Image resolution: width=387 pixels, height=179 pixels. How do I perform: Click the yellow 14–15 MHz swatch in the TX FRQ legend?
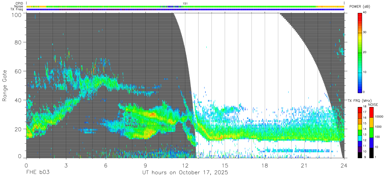[x=360, y=127]
